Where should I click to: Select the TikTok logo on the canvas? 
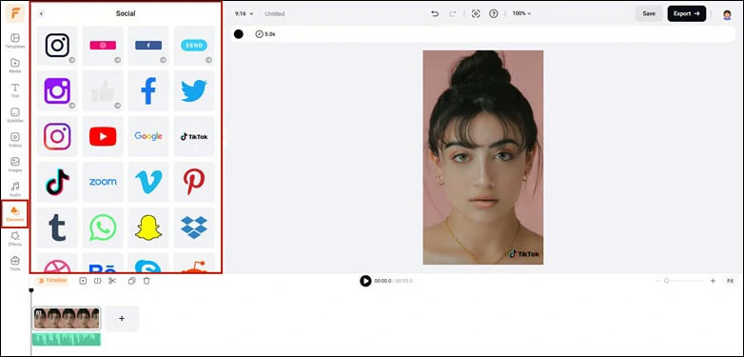pyautogui.click(x=524, y=254)
